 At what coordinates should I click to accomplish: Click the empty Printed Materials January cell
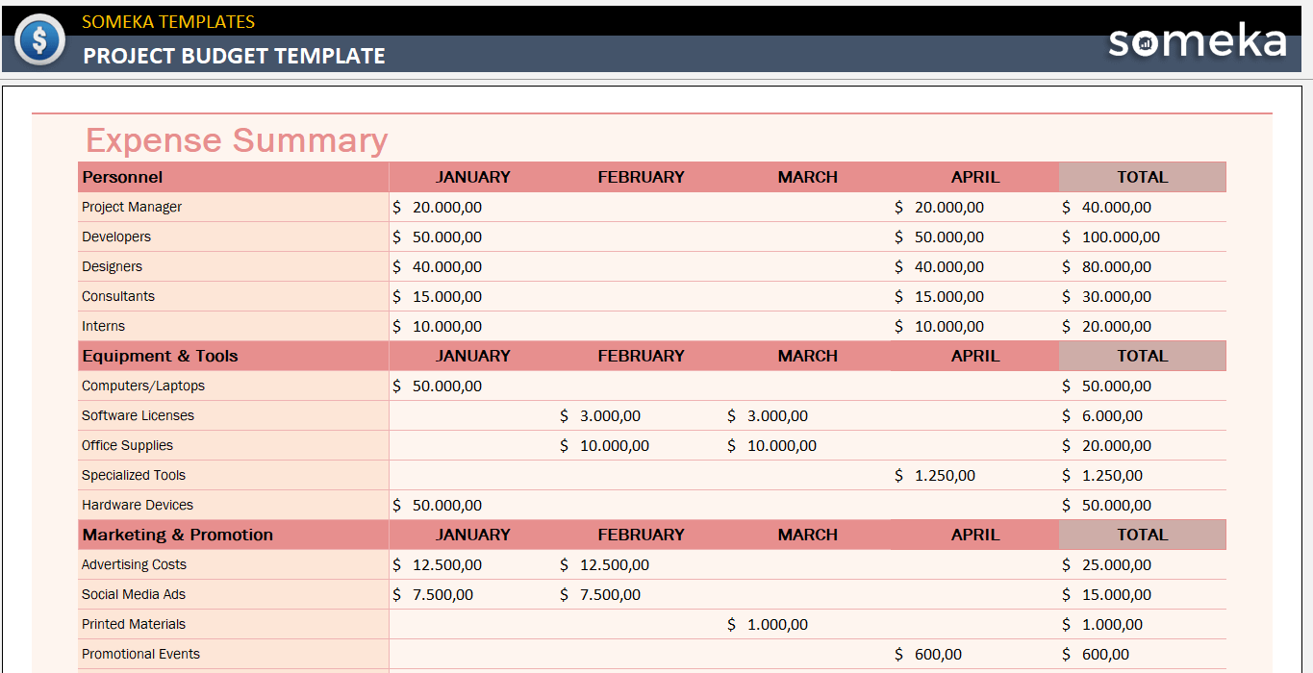point(472,624)
